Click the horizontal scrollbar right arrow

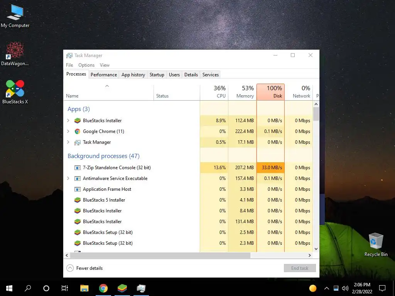310,256
